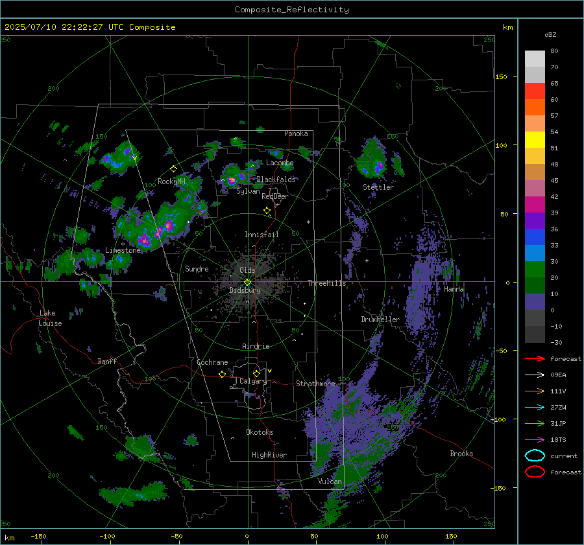The width and height of the screenshot is (584, 545).
Task: Click the RockyMH label
Action: pos(171,181)
